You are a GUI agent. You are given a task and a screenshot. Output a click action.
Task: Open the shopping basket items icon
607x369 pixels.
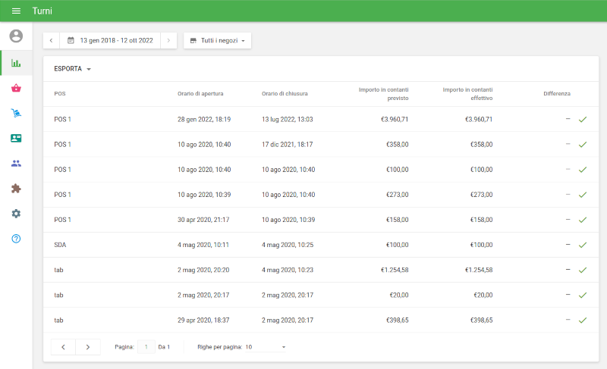click(x=16, y=88)
